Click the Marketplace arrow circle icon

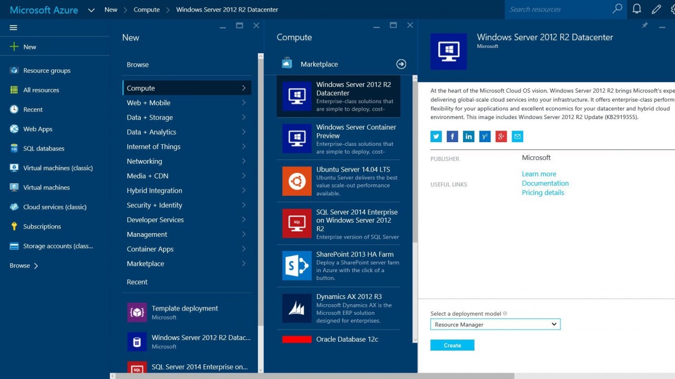(x=401, y=64)
